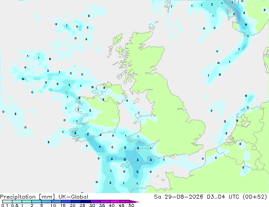Select the 0.5 to 1 mm legend swatch
269x207 pixels.
tap(17, 202)
